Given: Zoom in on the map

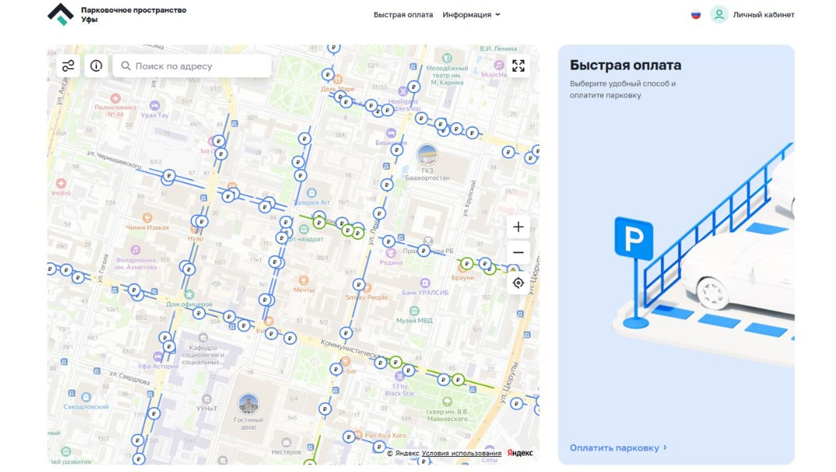Looking at the screenshot, I should coord(518,227).
